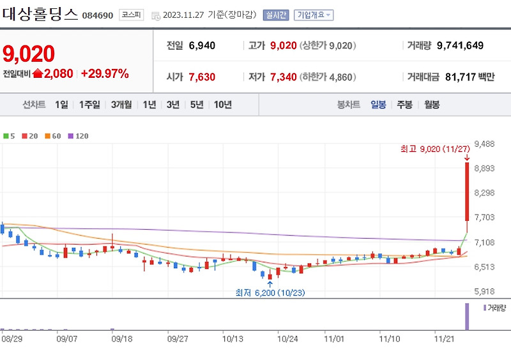Viewport: 511px width, 355px height.
Task: Click the 하한가 4,860 text
Action: pos(328,77)
